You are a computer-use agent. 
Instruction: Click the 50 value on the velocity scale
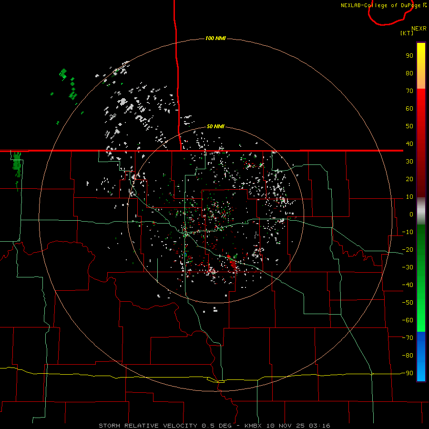(x=409, y=126)
